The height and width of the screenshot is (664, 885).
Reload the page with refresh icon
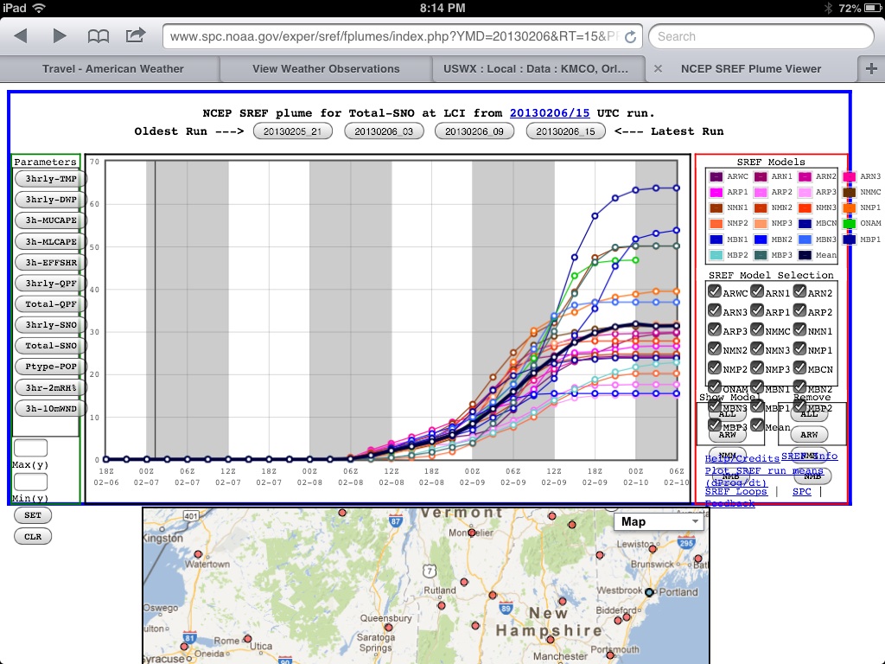(x=630, y=36)
